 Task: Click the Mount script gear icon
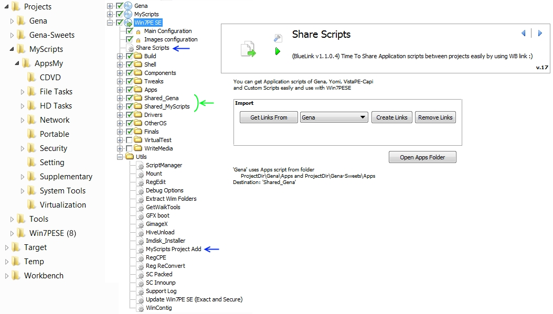(141, 174)
